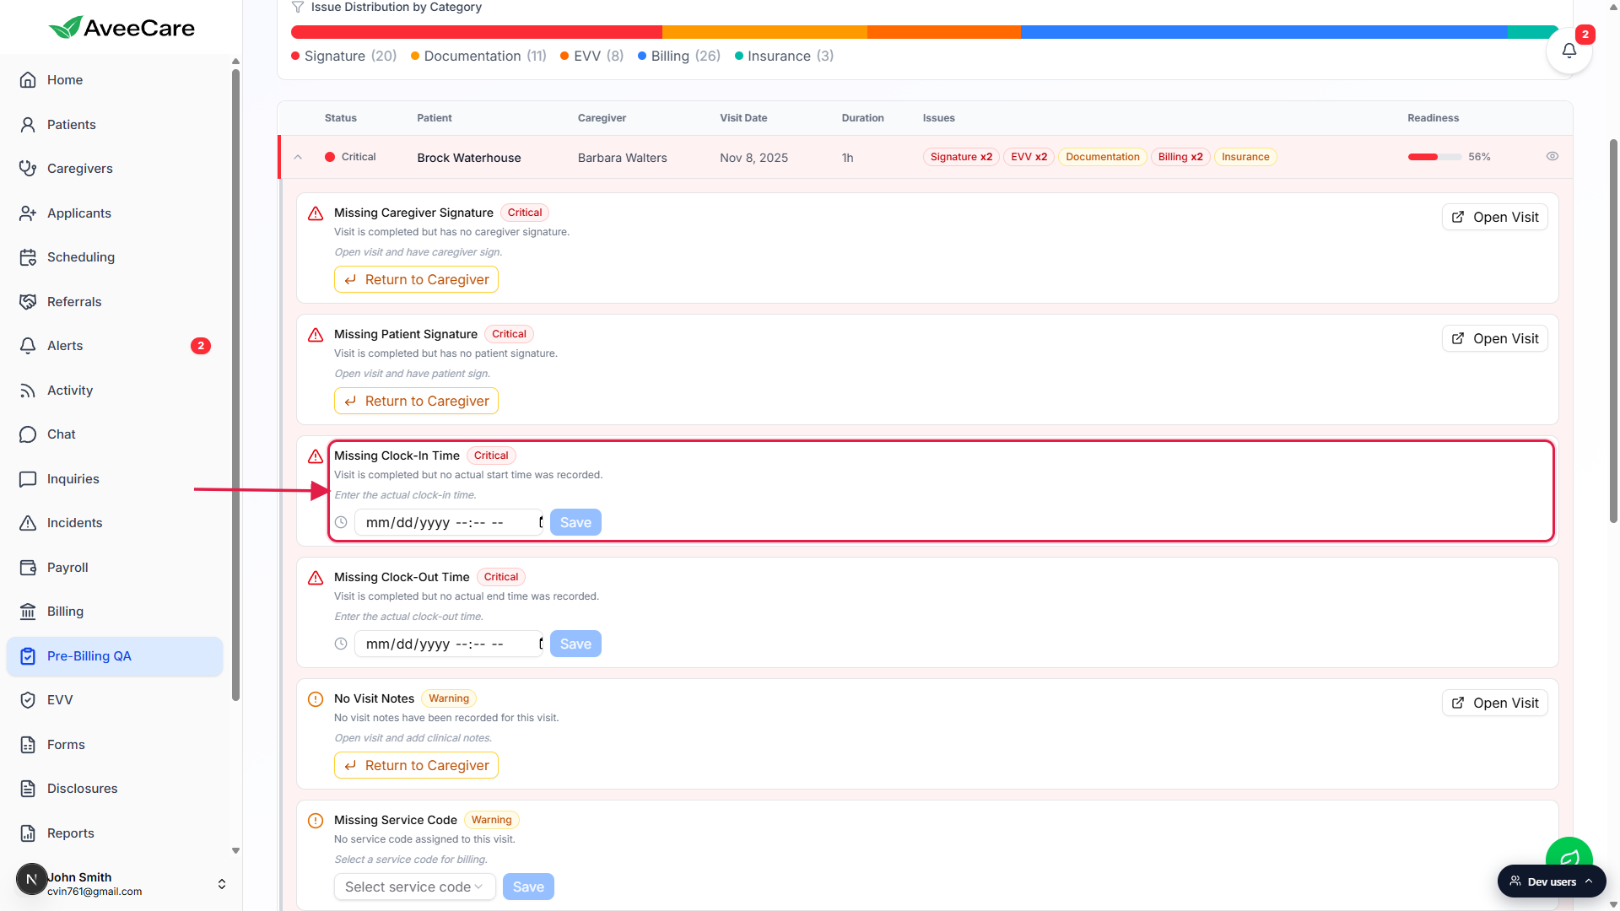This screenshot has height=911, width=1620.
Task: Return to Caregiver for Missing Caregiver Signature
Action: click(x=416, y=279)
